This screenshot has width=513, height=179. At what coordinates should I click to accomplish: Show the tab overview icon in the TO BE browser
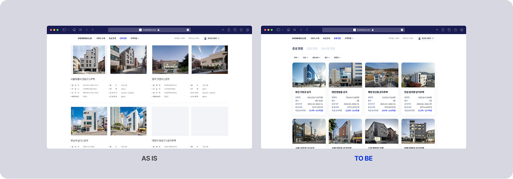pos(449,30)
